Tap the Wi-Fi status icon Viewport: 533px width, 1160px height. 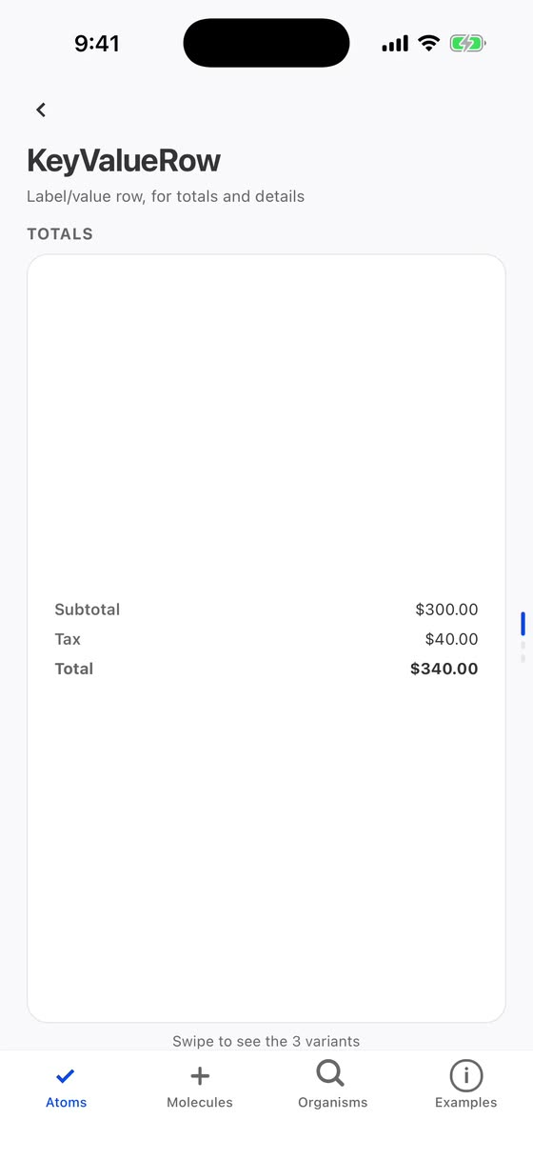(x=428, y=43)
